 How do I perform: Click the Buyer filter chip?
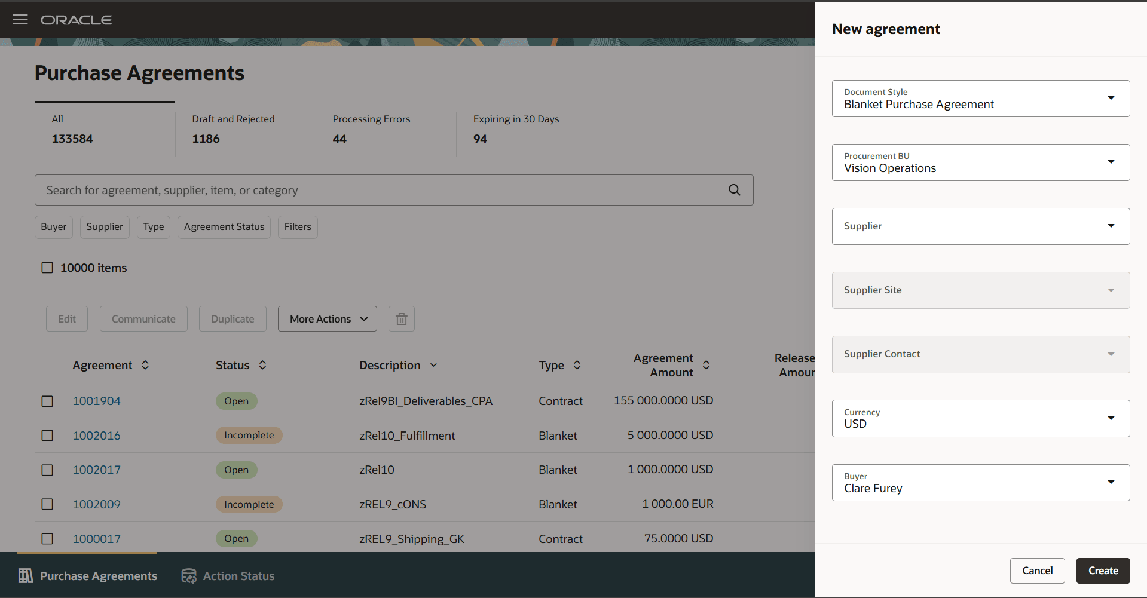coord(54,227)
